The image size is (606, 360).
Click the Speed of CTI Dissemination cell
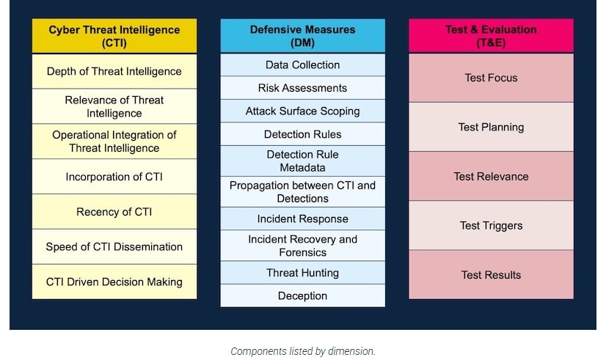[114, 246]
